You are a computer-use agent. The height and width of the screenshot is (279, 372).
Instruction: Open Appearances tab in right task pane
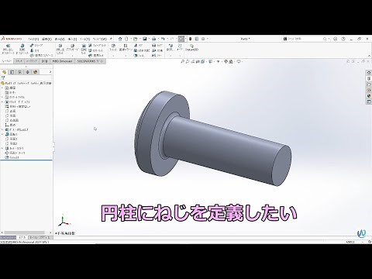tap(369, 96)
